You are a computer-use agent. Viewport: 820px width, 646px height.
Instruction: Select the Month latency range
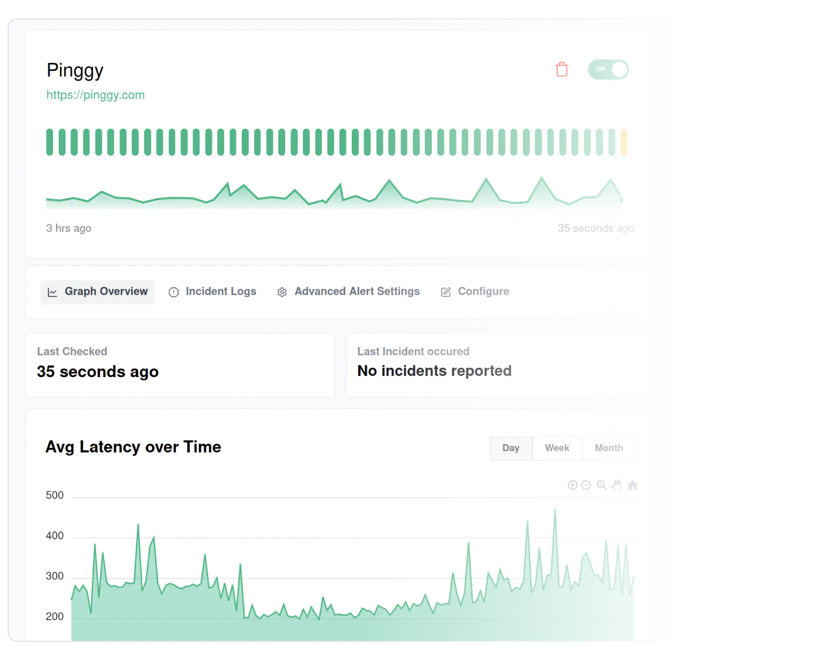609,448
